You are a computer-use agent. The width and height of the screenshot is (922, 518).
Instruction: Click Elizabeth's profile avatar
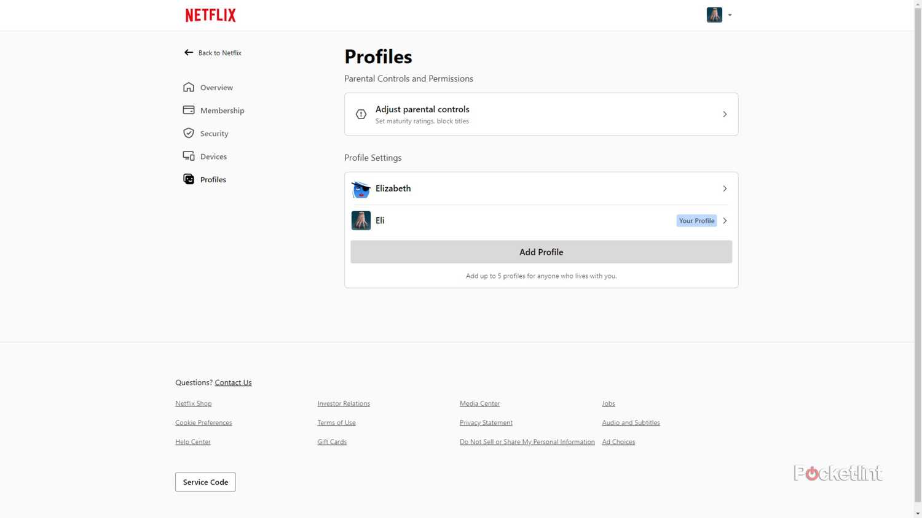[x=361, y=188]
